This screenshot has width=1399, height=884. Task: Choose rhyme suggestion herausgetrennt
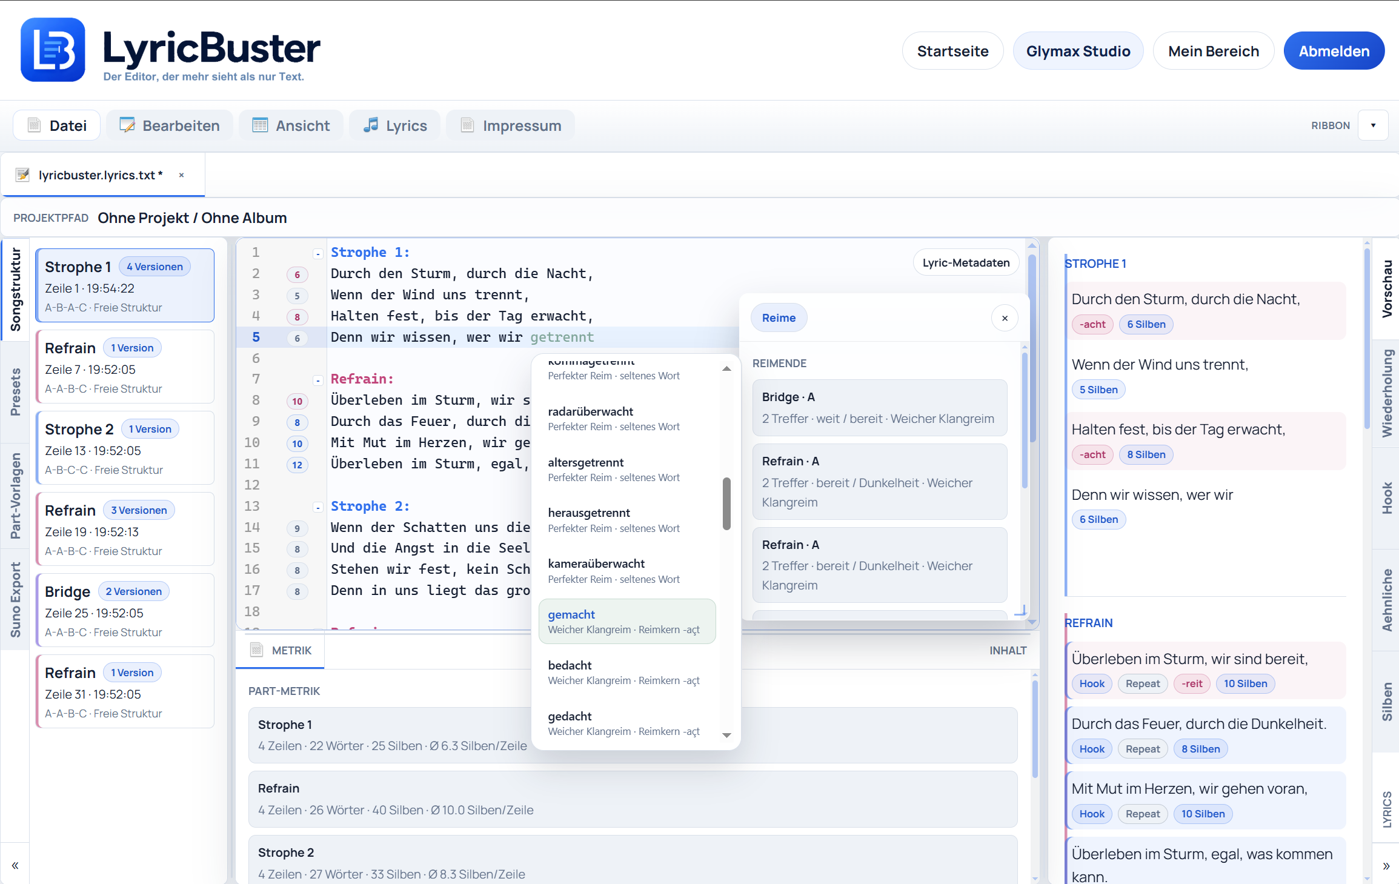(x=627, y=520)
